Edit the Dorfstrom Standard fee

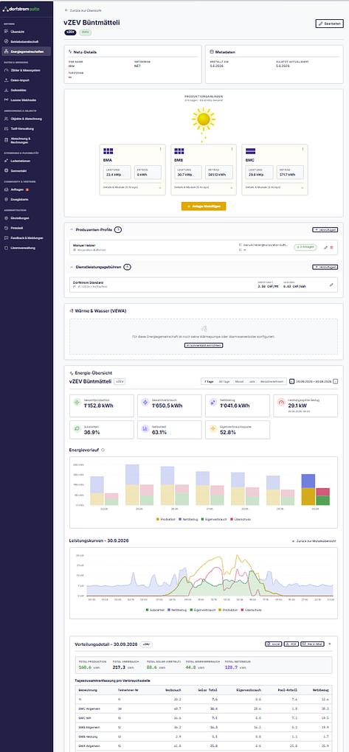tap(331, 285)
